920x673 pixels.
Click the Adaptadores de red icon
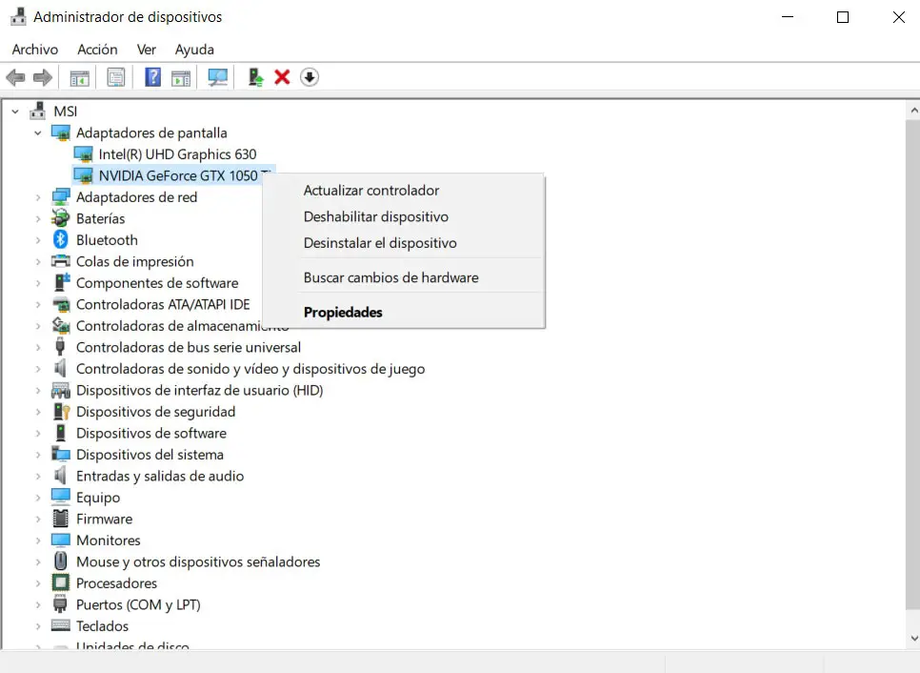pyautogui.click(x=60, y=196)
